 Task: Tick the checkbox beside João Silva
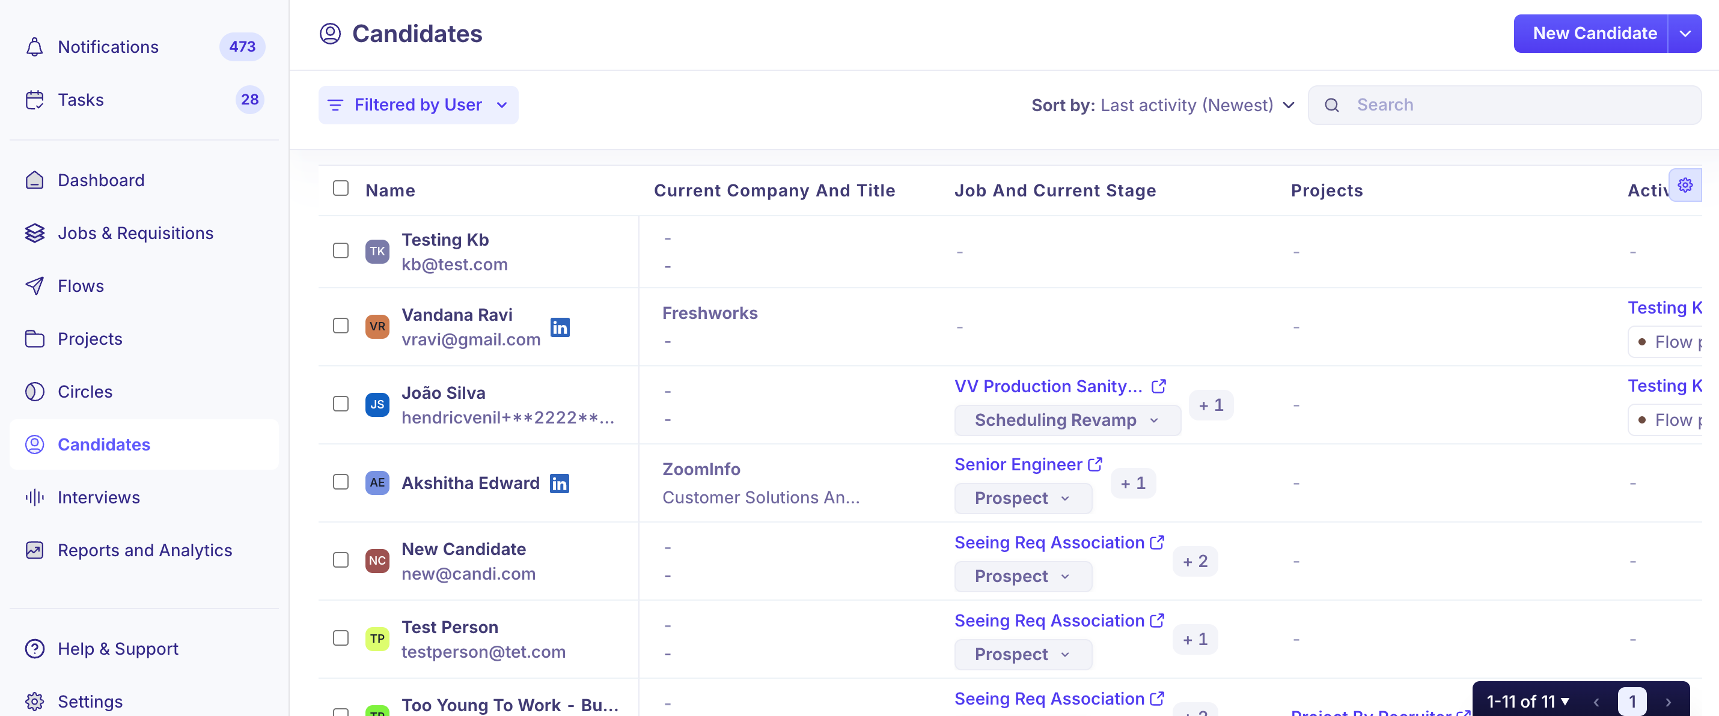[x=340, y=403]
